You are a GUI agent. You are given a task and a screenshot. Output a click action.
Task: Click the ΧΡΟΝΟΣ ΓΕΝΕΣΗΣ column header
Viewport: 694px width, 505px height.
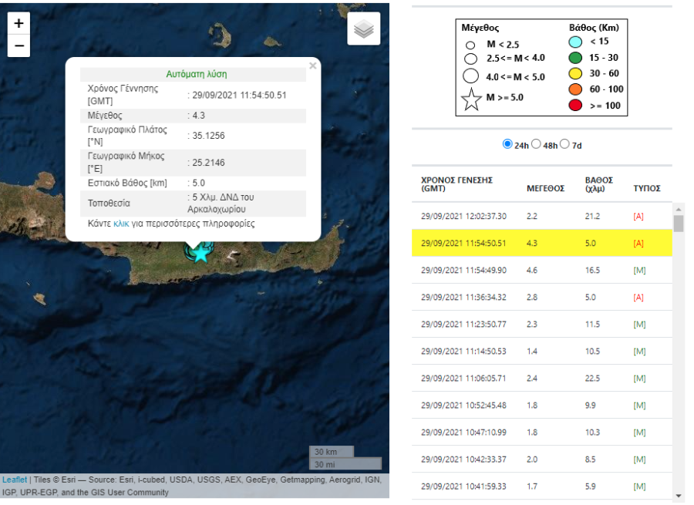(456, 184)
